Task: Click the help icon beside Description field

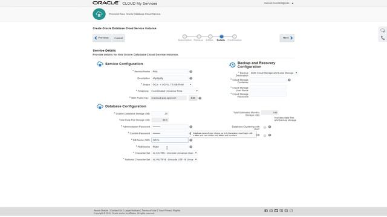Action: pyautogui.click(x=191, y=78)
